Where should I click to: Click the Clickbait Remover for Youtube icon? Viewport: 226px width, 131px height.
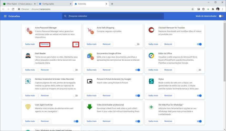click(x=151, y=30)
